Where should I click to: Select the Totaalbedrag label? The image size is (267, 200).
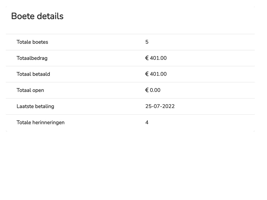tap(32, 58)
